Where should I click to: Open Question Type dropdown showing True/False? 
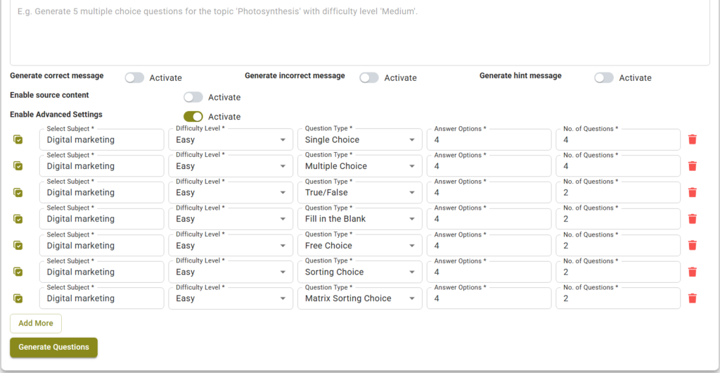tap(359, 193)
